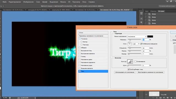
Task: Open the Изображение menu
Action: (x=28, y=2)
